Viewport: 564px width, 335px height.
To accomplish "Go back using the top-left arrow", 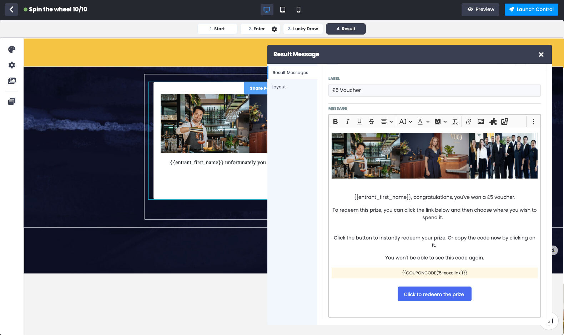I will pos(11,9).
